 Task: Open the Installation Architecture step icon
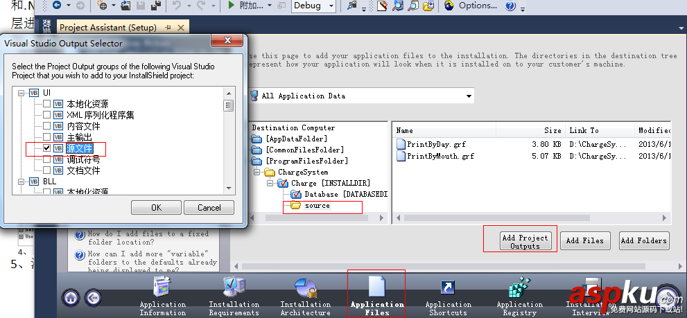(306, 288)
